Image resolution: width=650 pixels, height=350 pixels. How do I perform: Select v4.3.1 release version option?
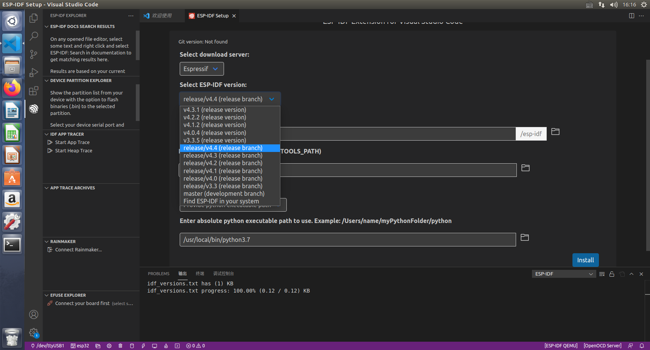click(x=230, y=110)
